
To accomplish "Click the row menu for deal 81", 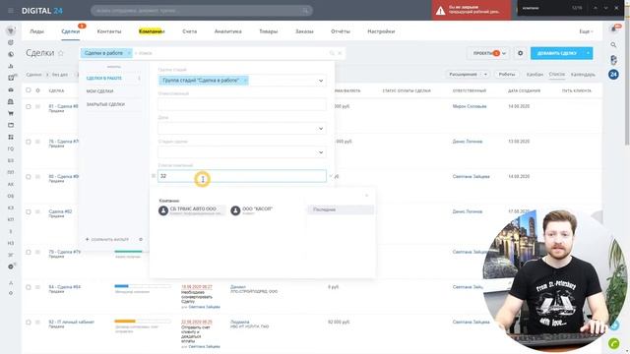I will tap(37, 107).
